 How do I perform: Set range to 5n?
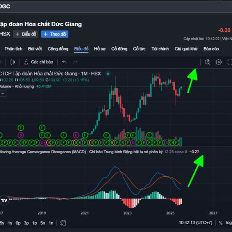pyautogui.click(x=43, y=223)
